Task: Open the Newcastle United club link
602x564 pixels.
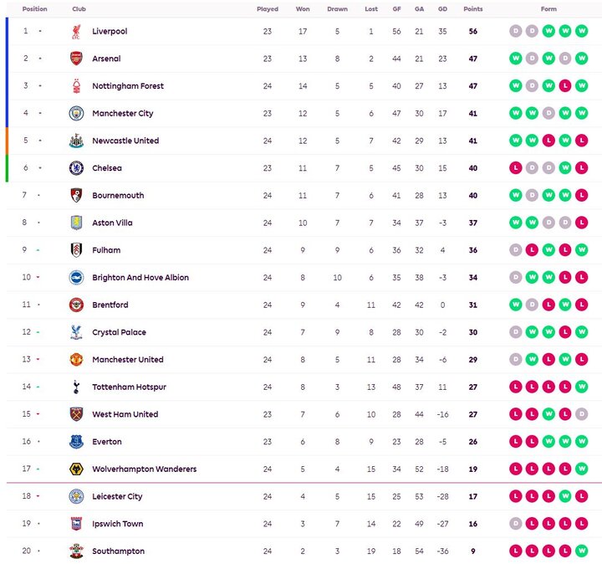Action: 125,141
